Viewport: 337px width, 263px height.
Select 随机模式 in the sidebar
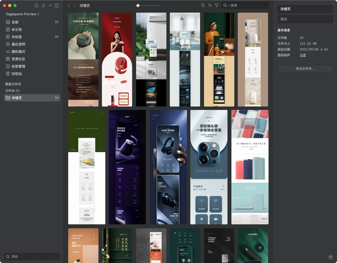point(18,52)
